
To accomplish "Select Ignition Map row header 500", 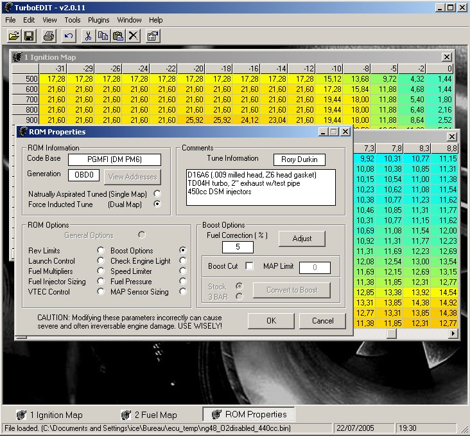I will (26, 79).
